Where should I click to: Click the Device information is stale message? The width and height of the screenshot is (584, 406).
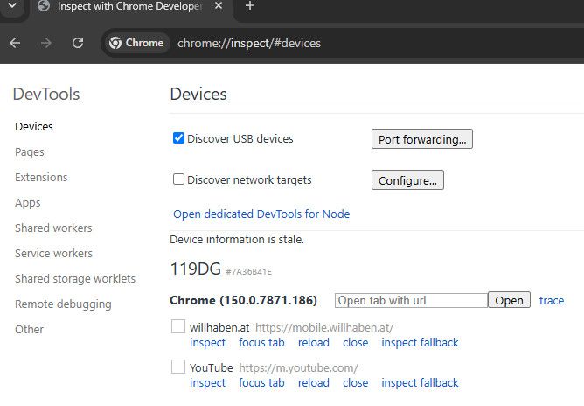pos(237,240)
